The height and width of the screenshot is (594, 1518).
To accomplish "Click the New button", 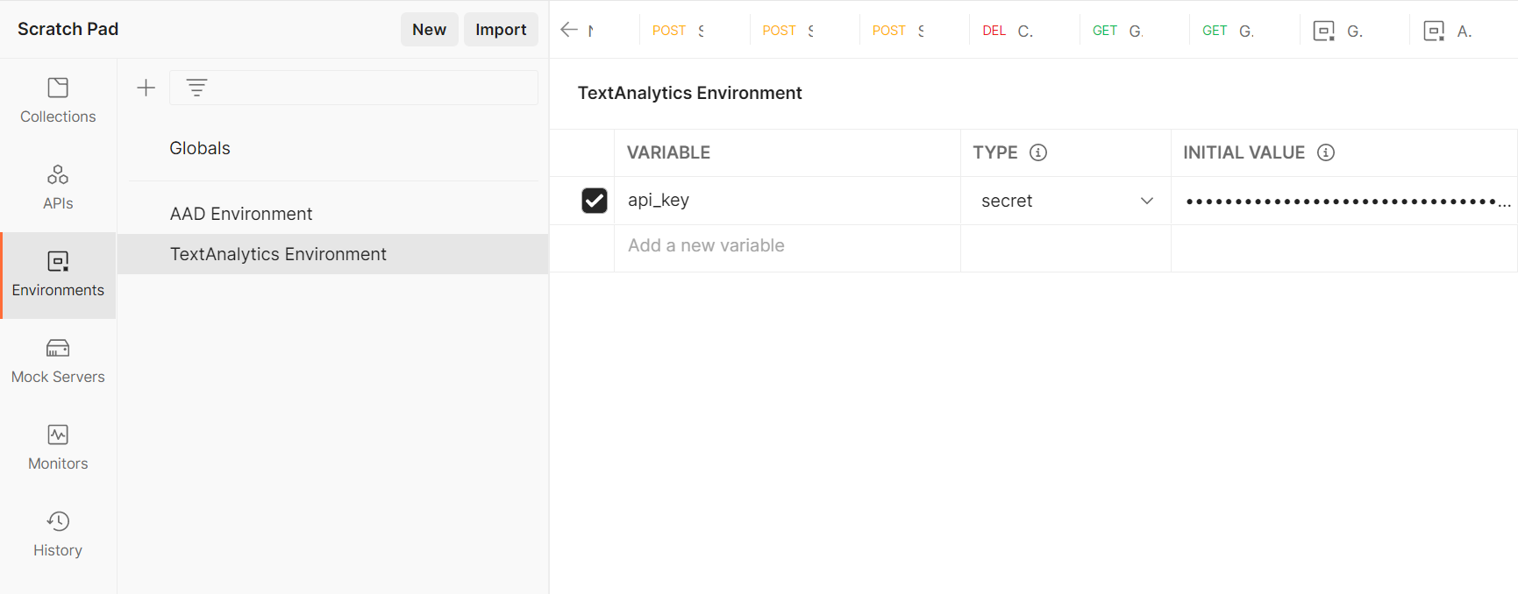I will click(430, 30).
